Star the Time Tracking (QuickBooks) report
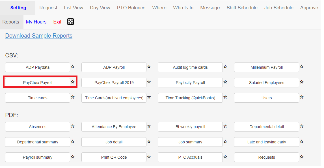The height and width of the screenshot is (168, 324). [225, 97]
